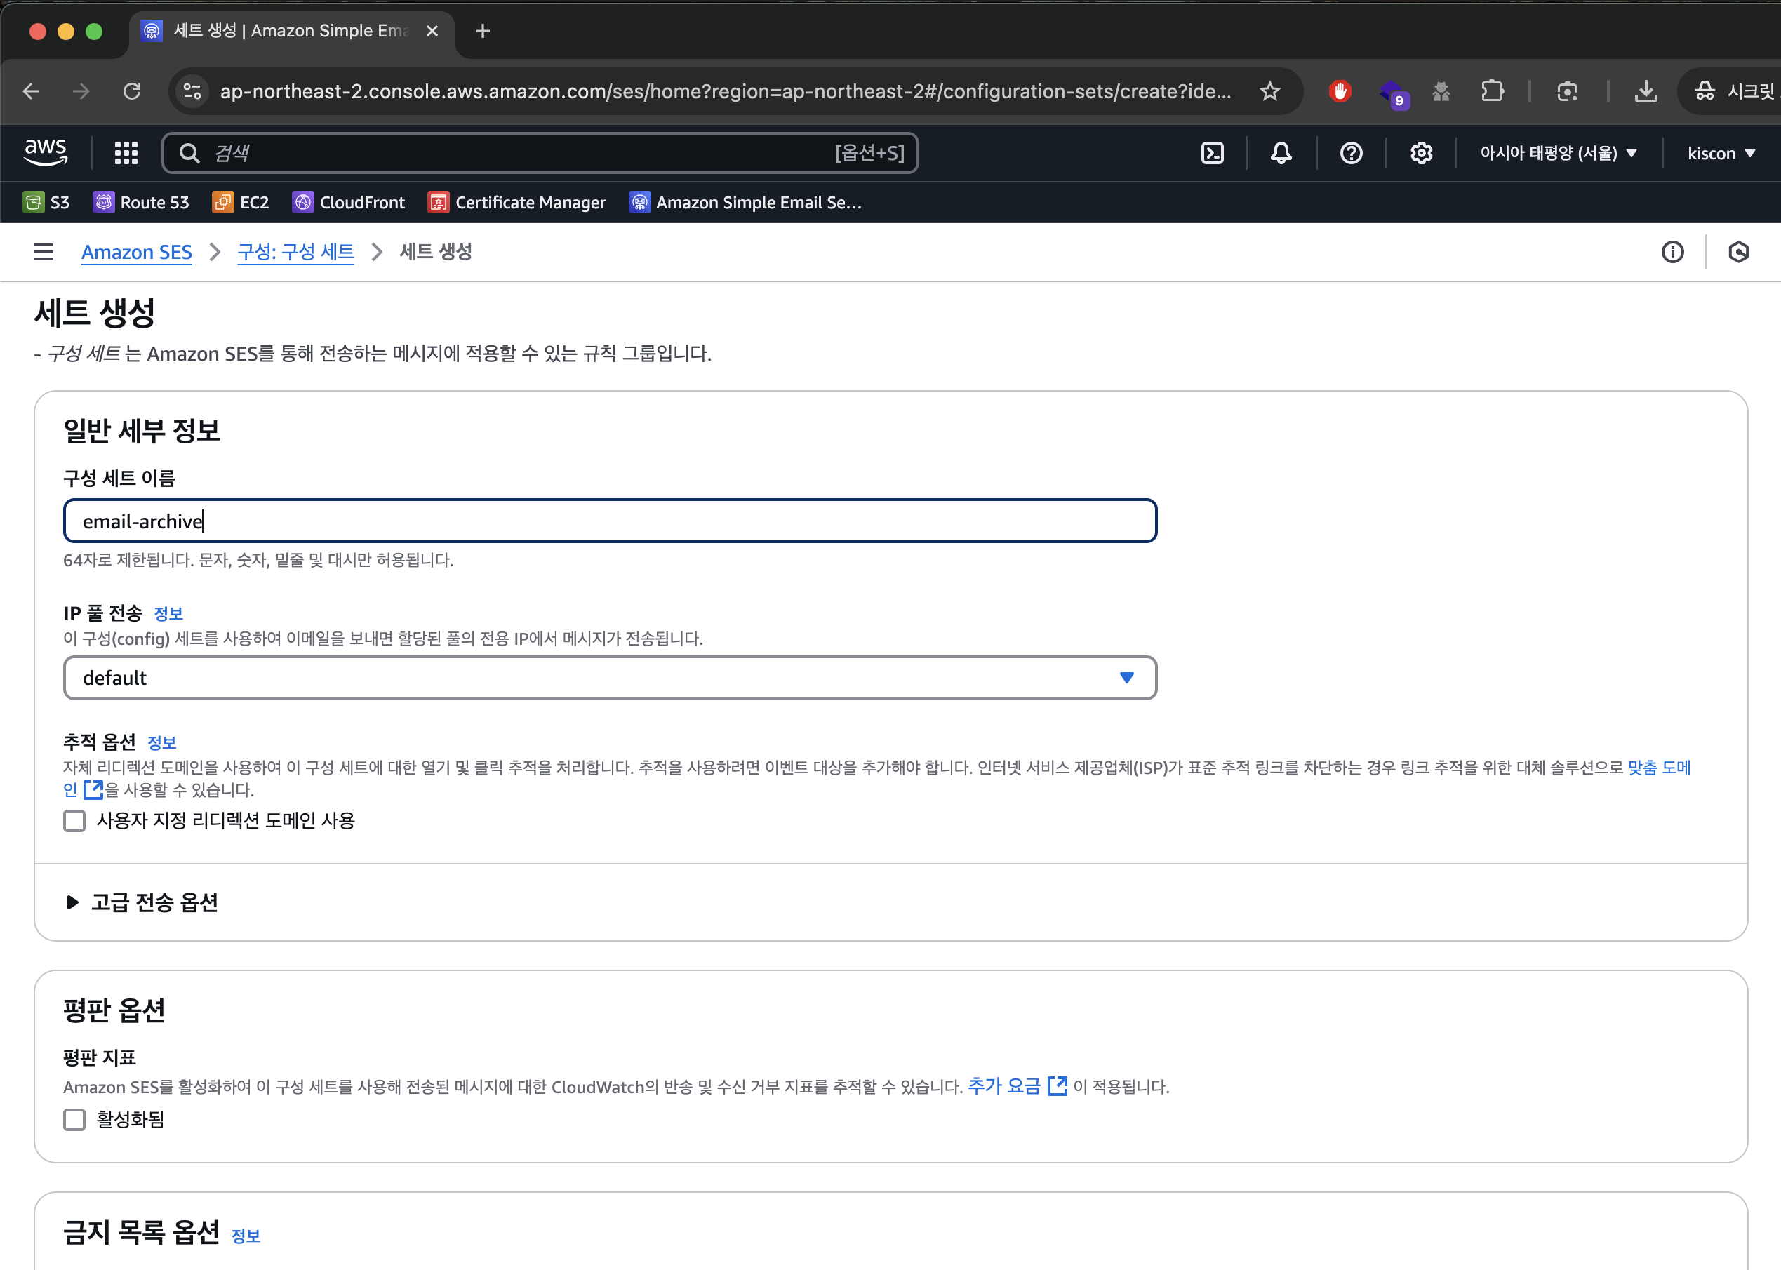Open the IP pool default dropdown
Screen dimensions: 1781x1270
point(609,678)
